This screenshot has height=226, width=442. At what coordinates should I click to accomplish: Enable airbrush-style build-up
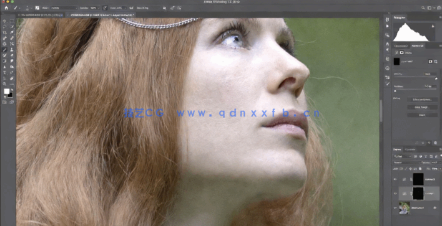click(131, 8)
